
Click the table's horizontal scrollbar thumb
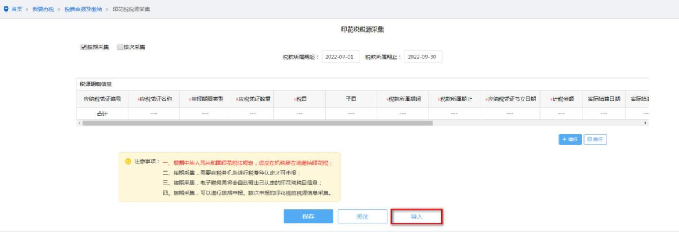click(258, 123)
